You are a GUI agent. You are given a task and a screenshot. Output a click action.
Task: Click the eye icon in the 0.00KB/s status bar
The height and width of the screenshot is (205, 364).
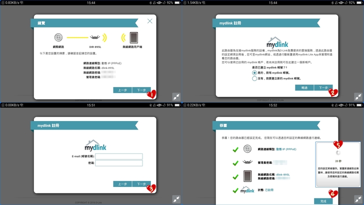[x=159, y=105]
